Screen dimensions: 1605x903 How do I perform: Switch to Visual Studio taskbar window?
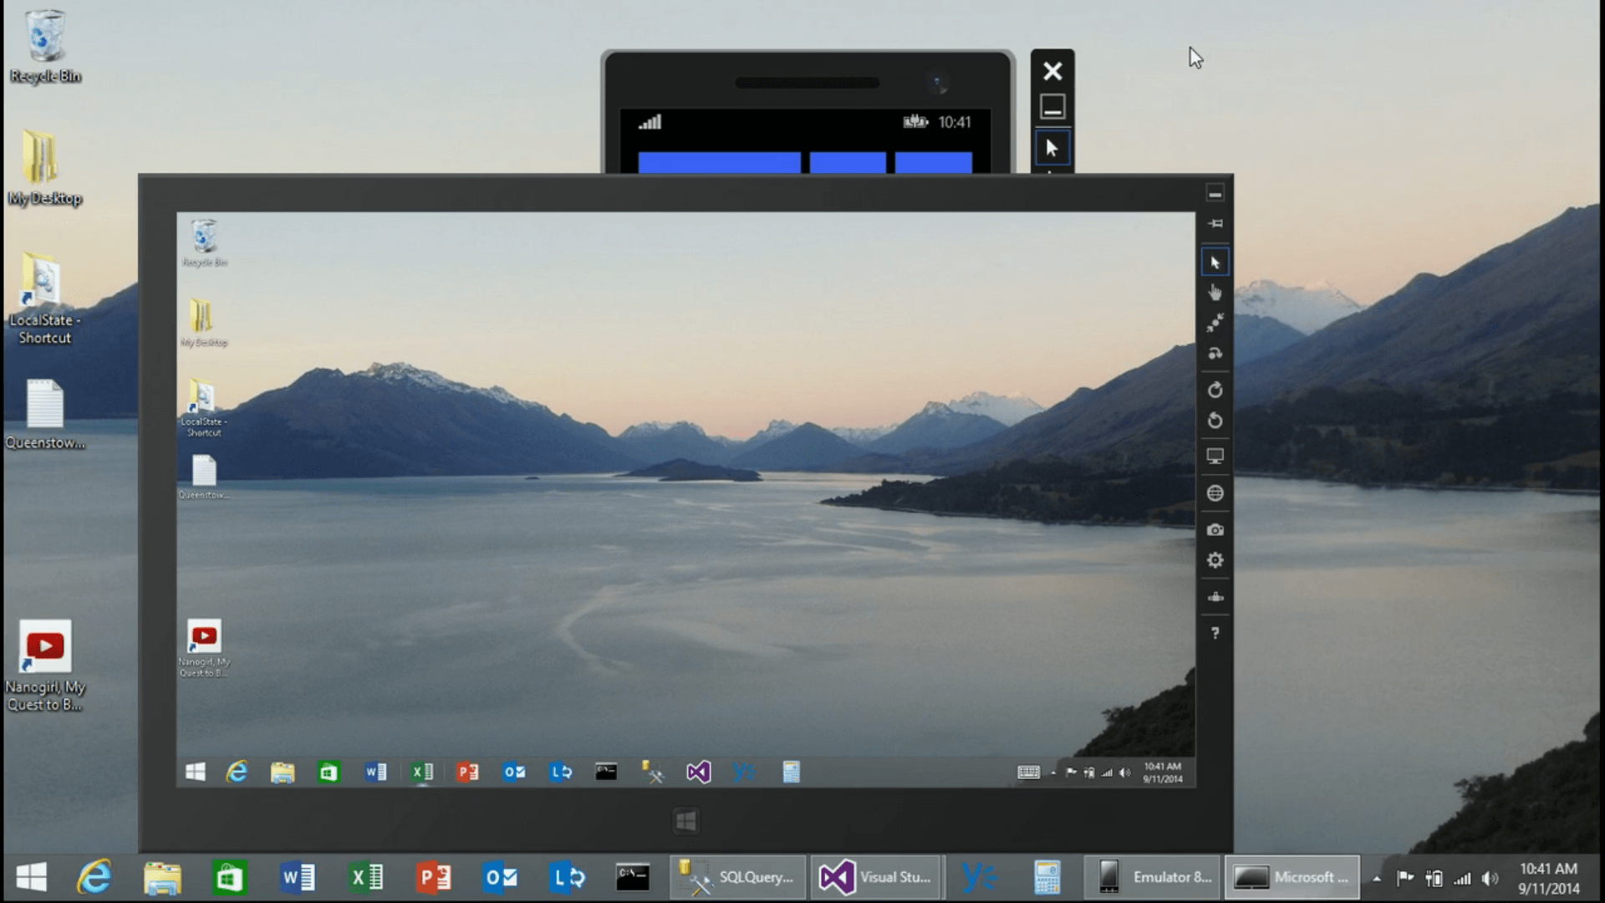point(875,877)
